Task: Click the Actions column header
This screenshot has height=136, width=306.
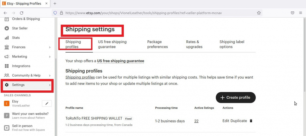Action: [228, 108]
